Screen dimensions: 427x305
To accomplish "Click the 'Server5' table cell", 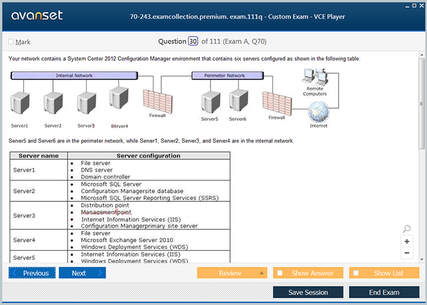I will click(38, 257).
